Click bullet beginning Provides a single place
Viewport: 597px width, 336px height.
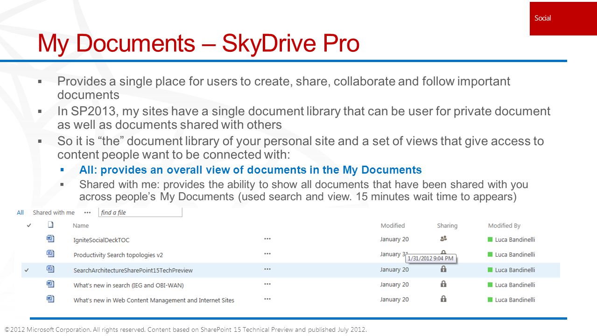pyautogui.click(x=284, y=88)
